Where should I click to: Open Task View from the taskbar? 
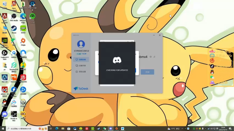[x=51, y=128]
